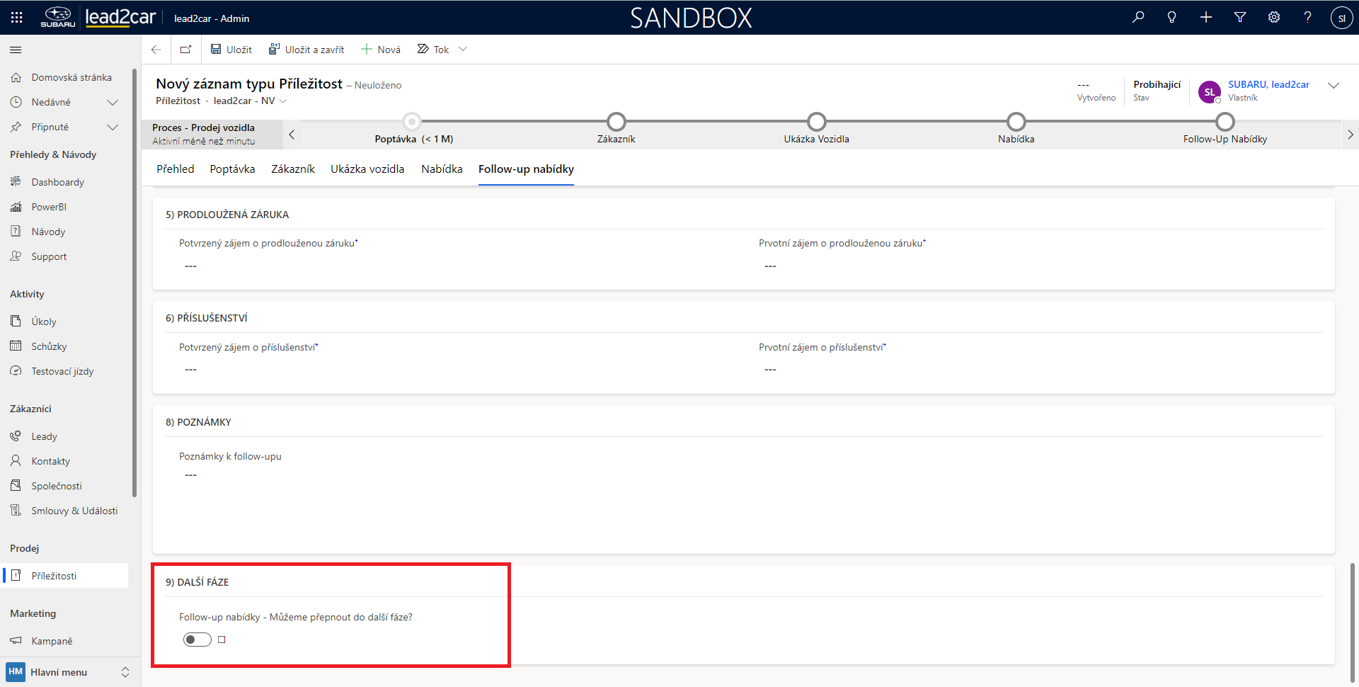Open the app launcher waffle icon

[x=16, y=17]
